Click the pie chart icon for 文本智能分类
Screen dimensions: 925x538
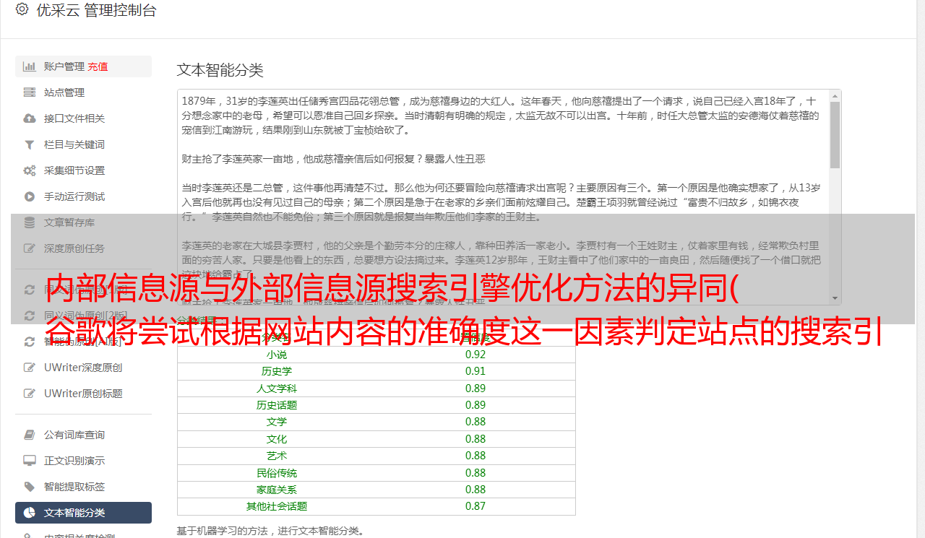[x=30, y=513]
